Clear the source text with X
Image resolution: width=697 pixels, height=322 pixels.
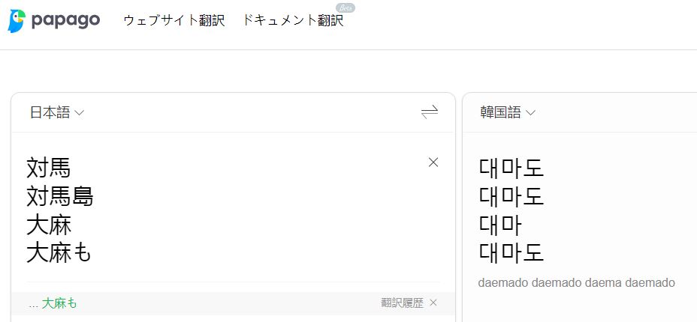433,162
